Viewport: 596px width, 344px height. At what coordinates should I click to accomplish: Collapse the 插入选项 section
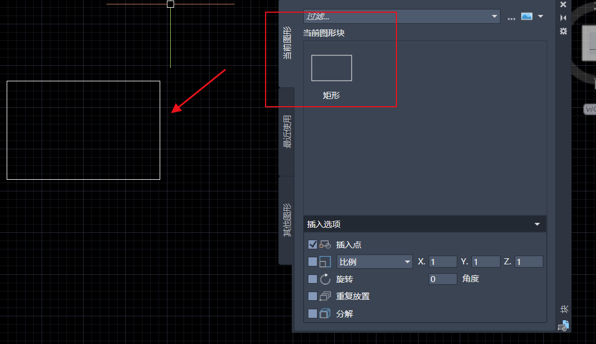[x=537, y=224]
